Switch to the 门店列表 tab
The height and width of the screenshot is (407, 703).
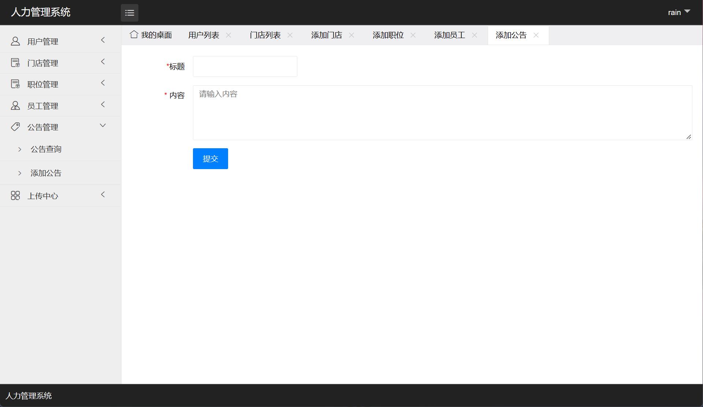coord(265,35)
